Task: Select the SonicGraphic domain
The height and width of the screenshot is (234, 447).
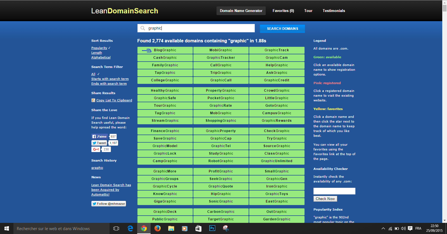Action: pos(221,201)
